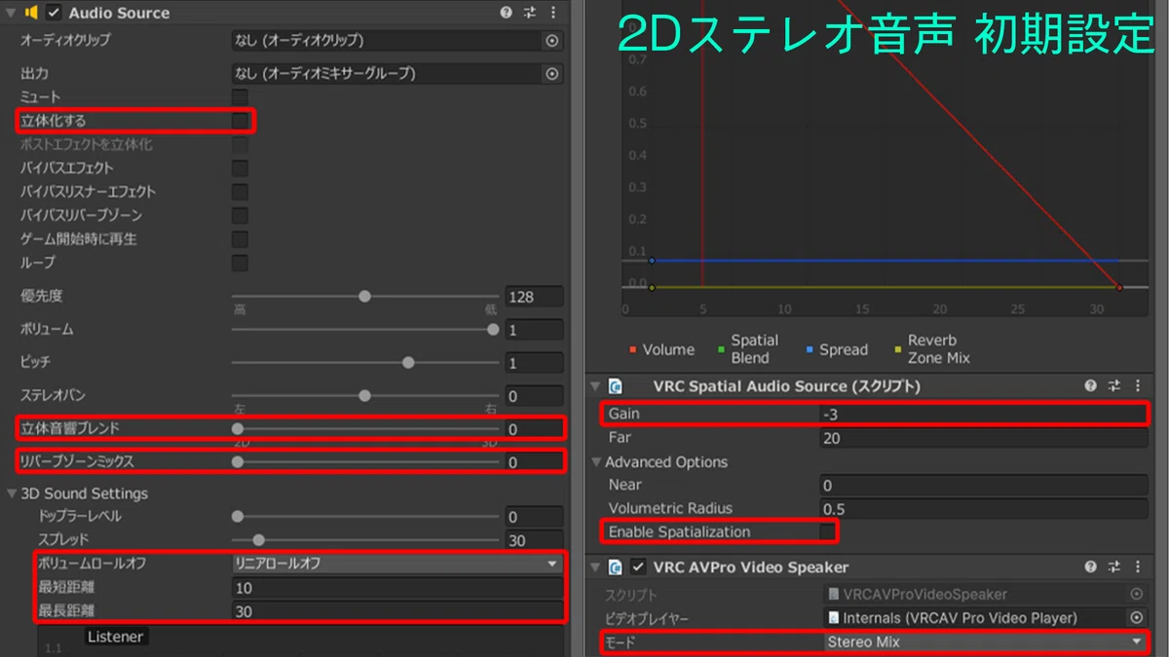Click the Listener label in curve view

click(x=116, y=637)
